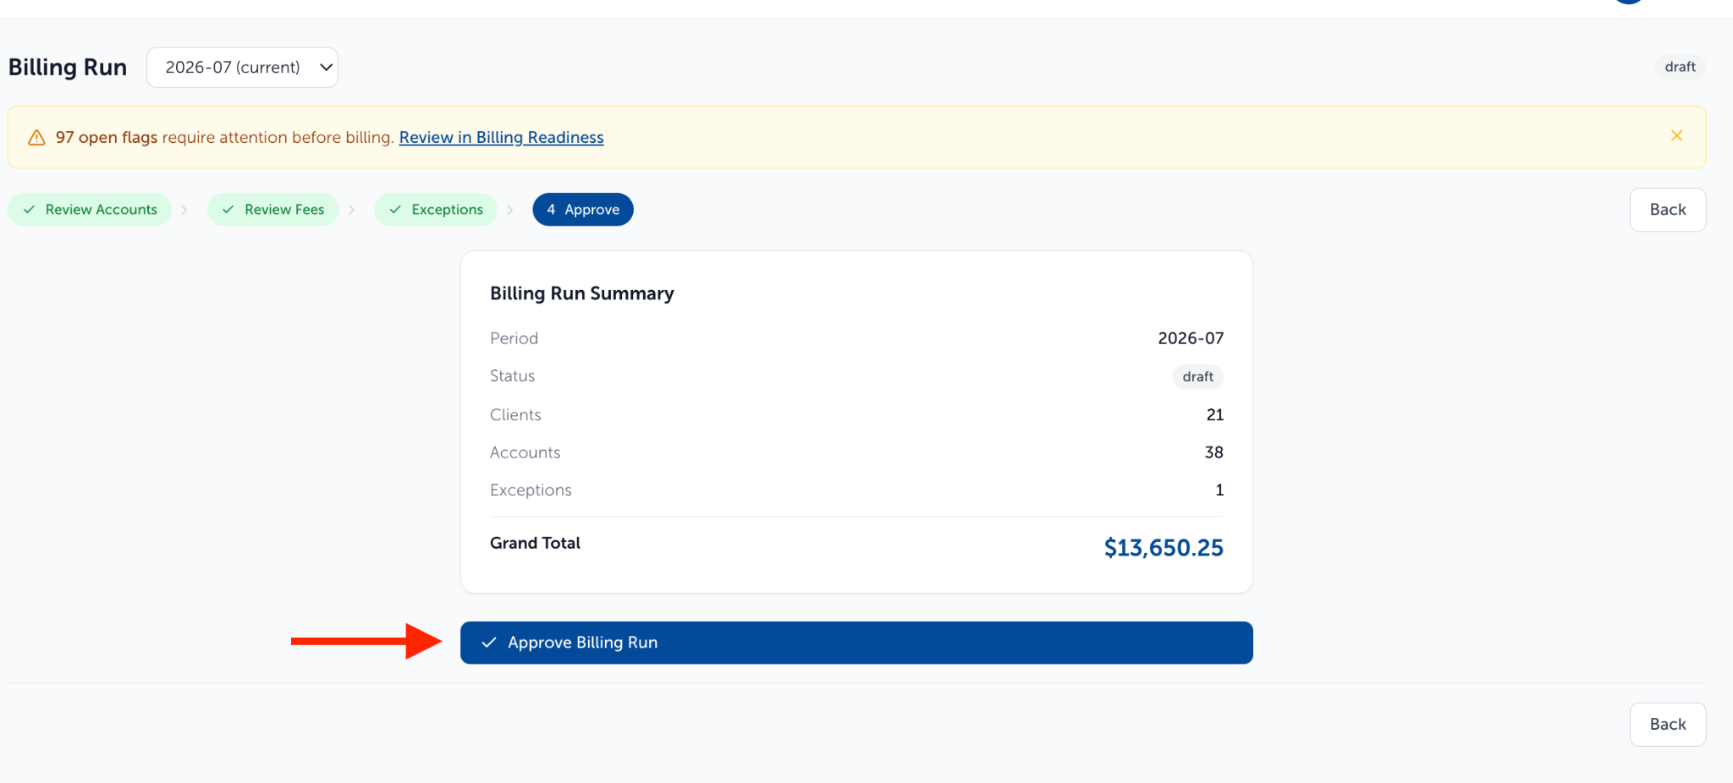
Task: Click the Grand Total amount $13,650.25
Action: coord(1164,548)
